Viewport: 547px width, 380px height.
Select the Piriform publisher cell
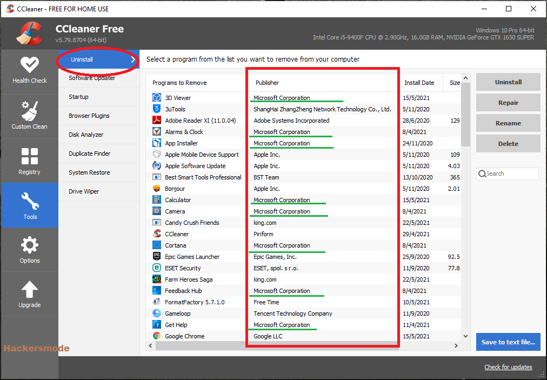pyautogui.click(x=263, y=234)
